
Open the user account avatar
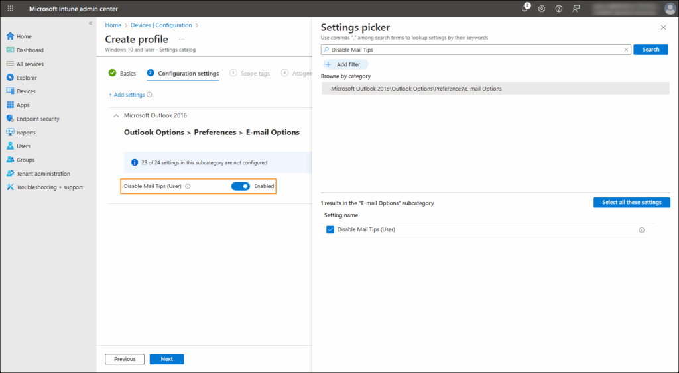click(x=670, y=9)
